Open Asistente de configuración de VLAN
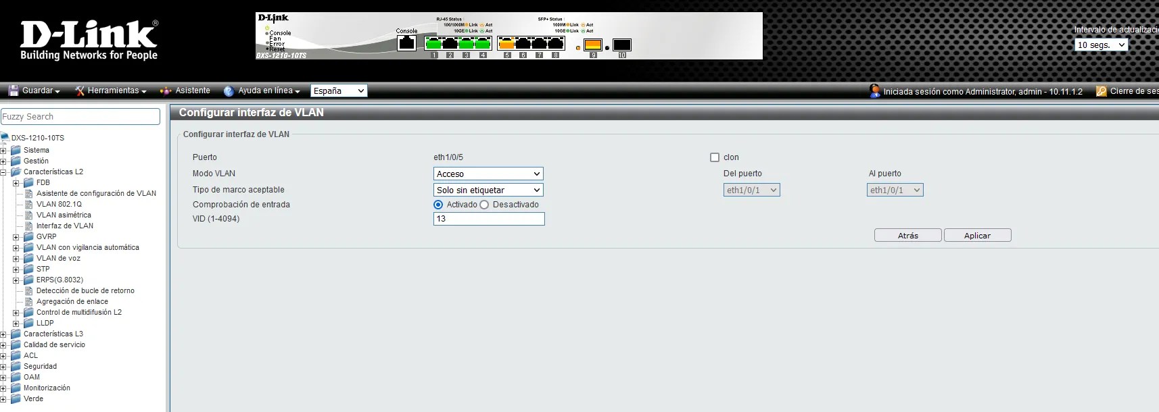This screenshot has width=1159, height=412. click(96, 193)
